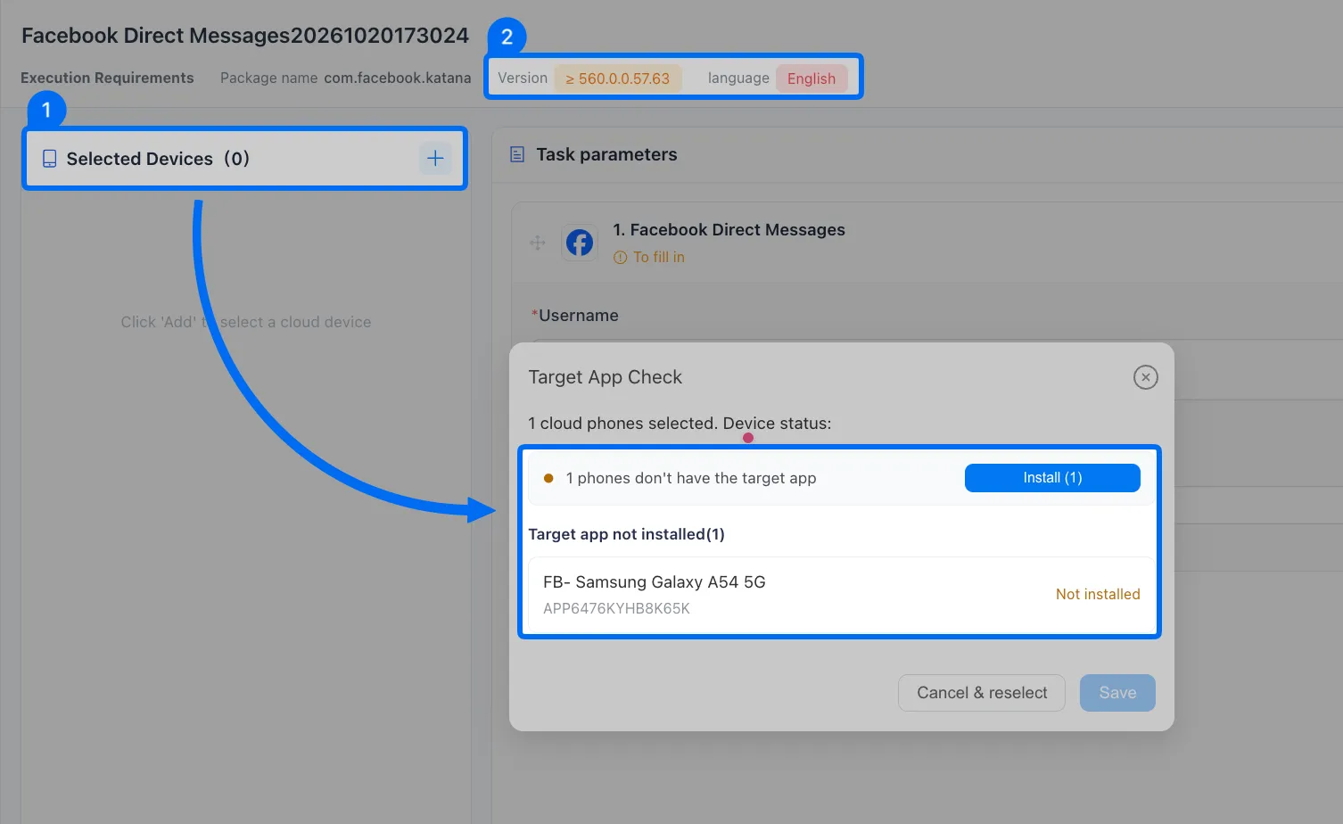Click the Install (1) button
This screenshot has height=824, width=1343.
pos(1052,478)
